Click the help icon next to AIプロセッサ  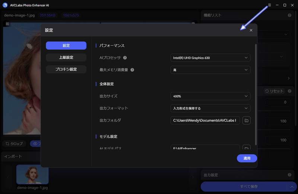click(x=125, y=58)
